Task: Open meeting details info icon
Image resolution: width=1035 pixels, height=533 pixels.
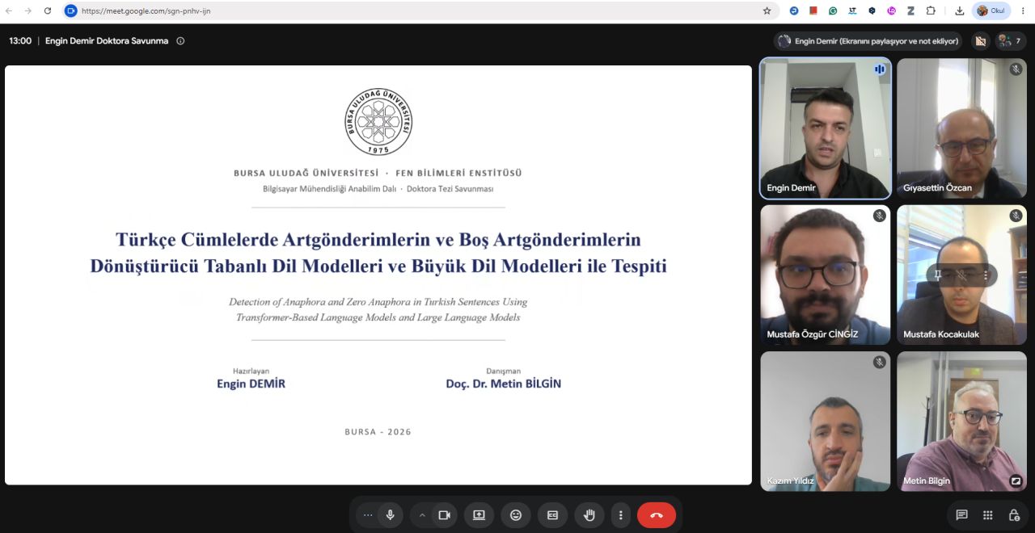Action: pos(180,40)
